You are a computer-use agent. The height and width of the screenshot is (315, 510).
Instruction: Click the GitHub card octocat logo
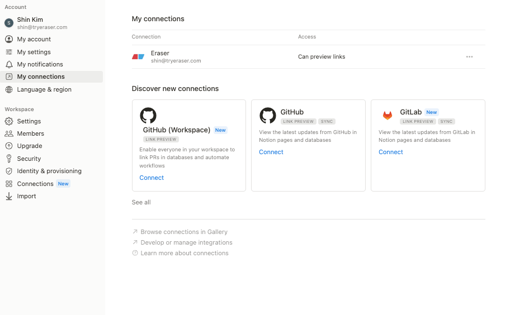tap(268, 116)
